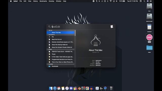Open the Safari menu
Viewport: 162px width, 91px height.
(x=16, y=1)
